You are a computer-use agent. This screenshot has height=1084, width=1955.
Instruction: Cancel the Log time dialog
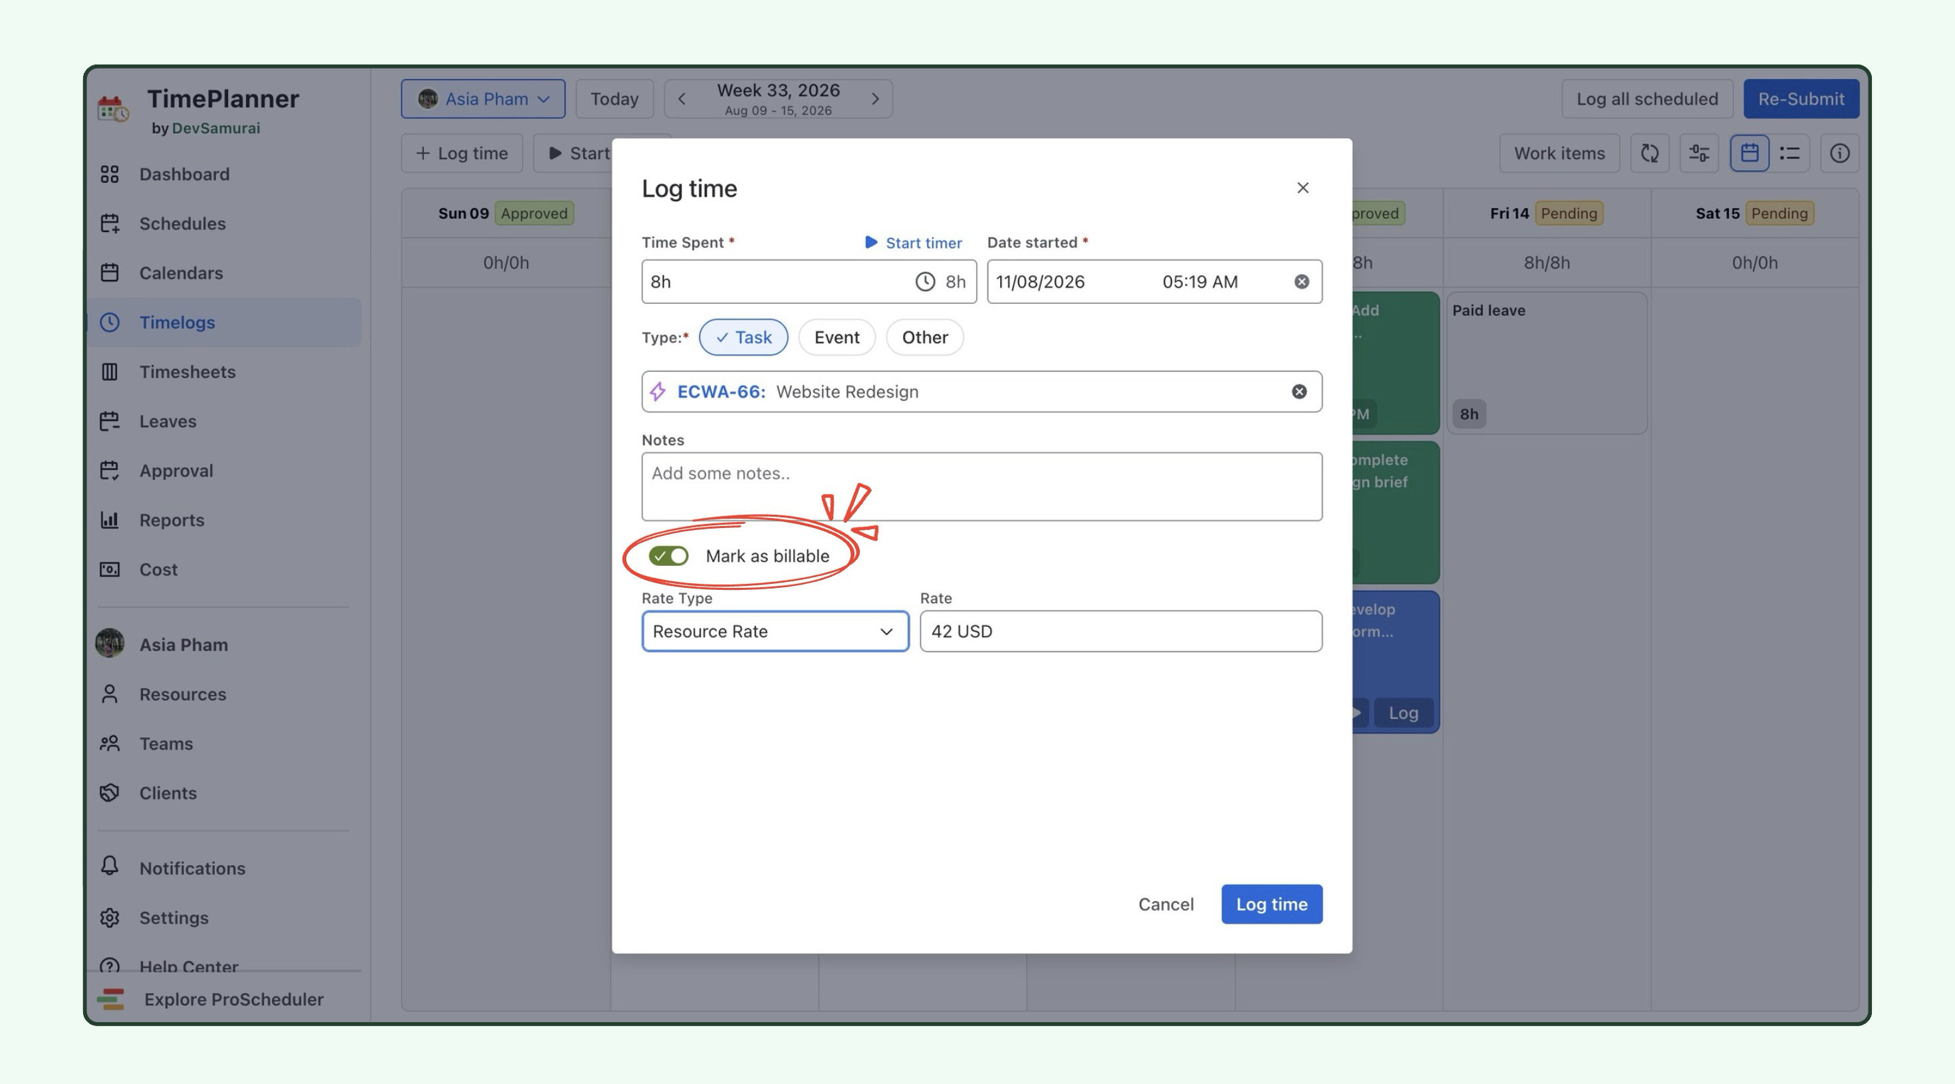[1166, 904]
